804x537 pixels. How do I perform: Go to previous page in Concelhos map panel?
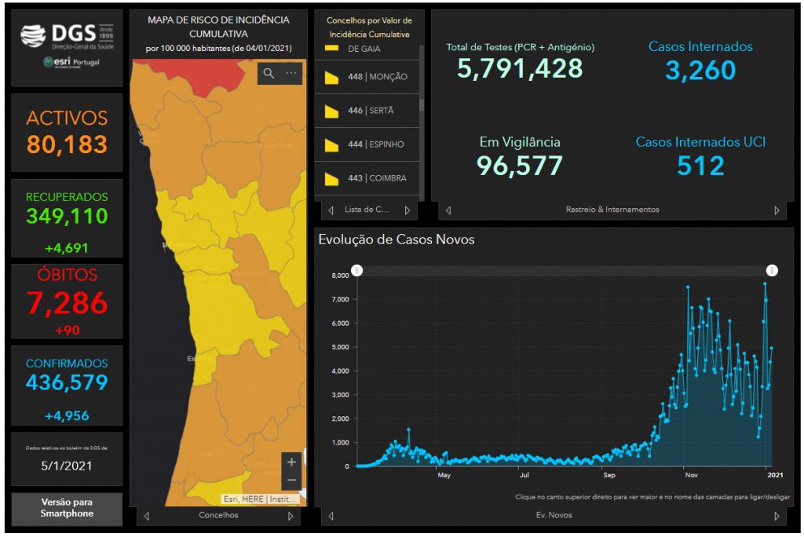tap(145, 516)
